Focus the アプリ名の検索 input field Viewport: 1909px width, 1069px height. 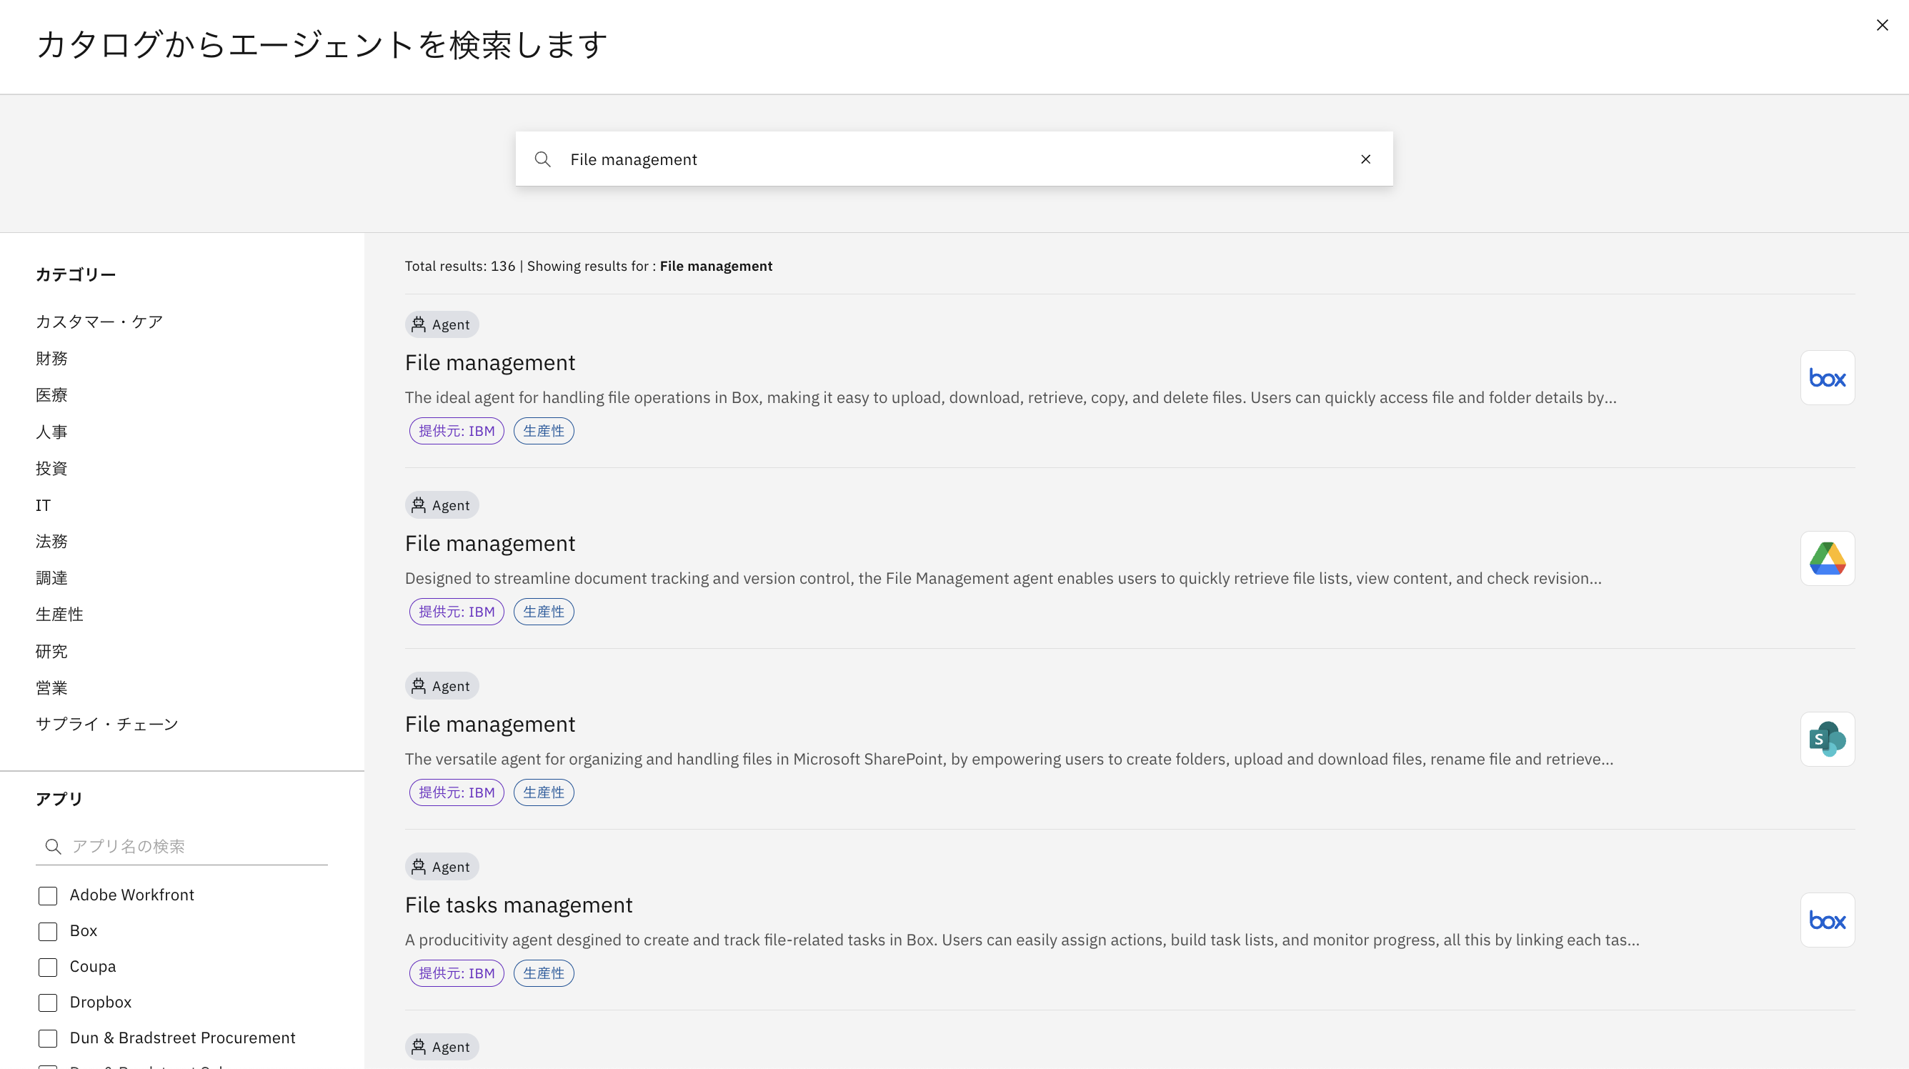196,847
